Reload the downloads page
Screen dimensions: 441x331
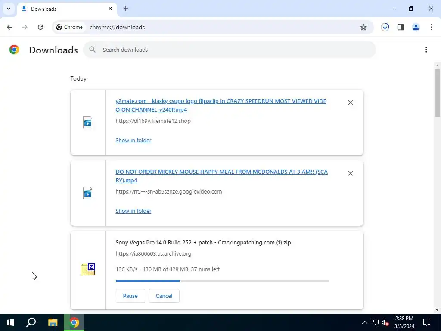pos(40,27)
